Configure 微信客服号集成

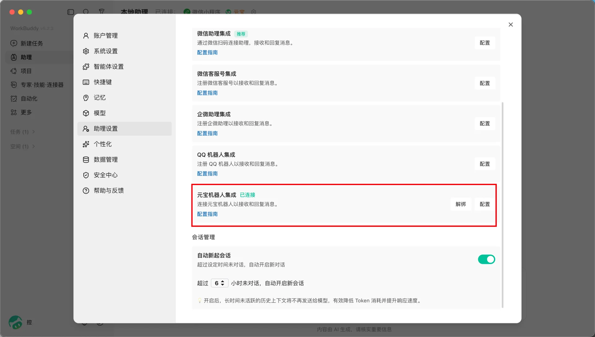coord(485,83)
